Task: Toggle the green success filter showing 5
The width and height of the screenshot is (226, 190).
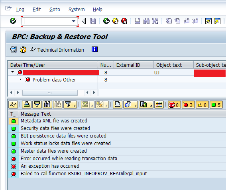Action: [216, 105]
